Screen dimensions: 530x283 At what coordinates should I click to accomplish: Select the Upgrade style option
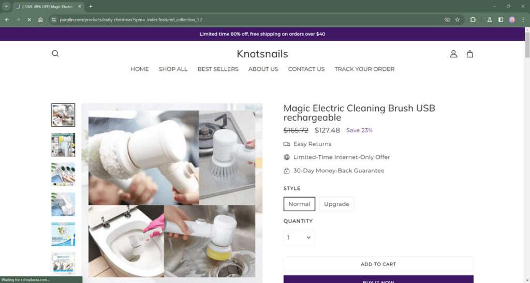(336, 204)
